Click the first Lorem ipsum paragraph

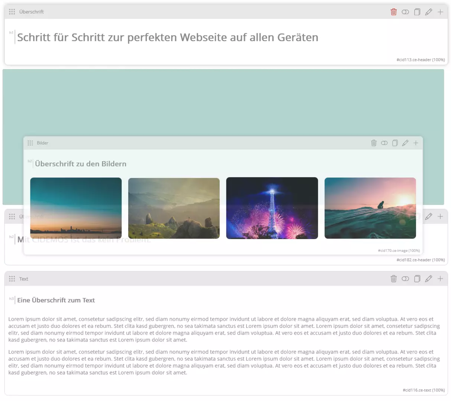tap(224, 329)
